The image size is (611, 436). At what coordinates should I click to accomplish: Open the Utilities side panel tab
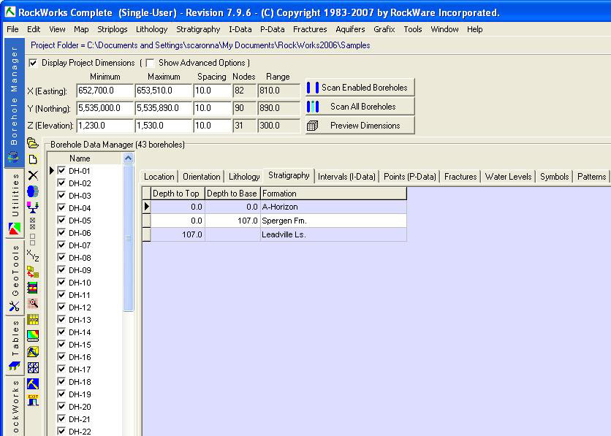[15, 202]
